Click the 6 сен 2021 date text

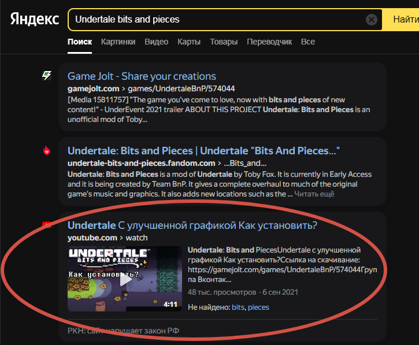pos(280,292)
